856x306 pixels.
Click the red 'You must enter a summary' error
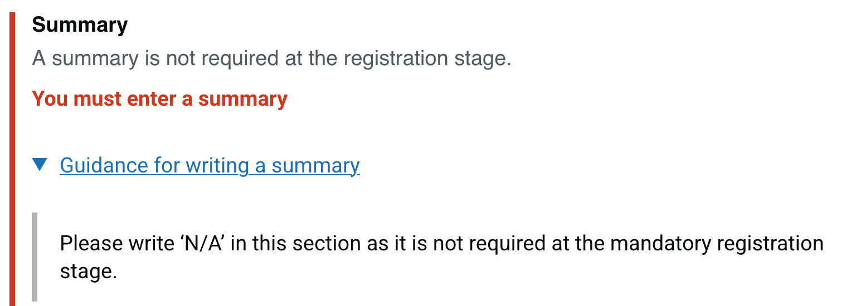click(159, 99)
